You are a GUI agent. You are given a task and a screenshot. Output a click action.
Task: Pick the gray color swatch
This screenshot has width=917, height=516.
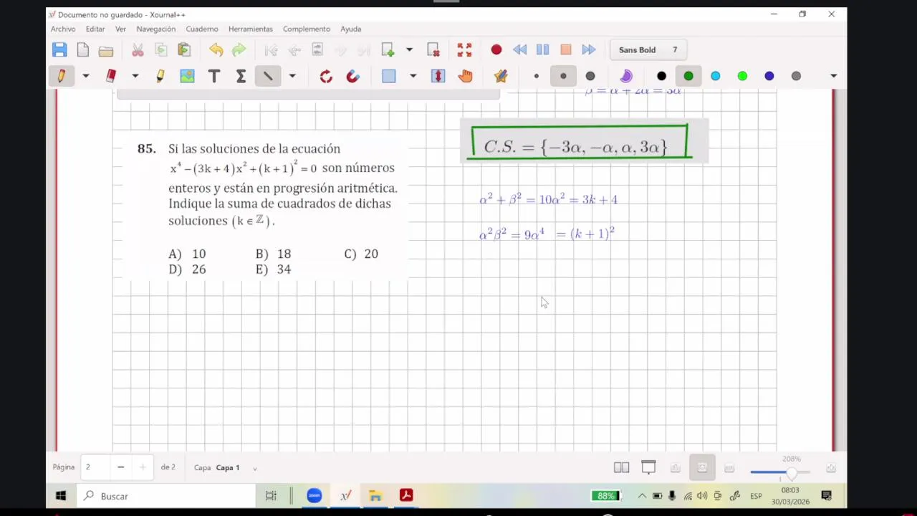pos(796,76)
